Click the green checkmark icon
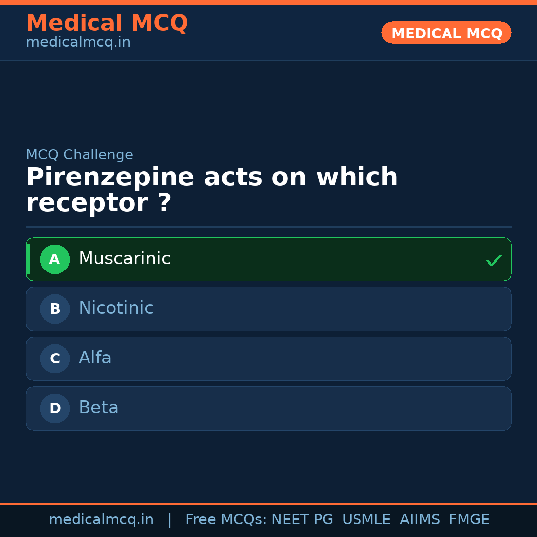Viewport: 537px width, 537px height. (x=493, y=260)
